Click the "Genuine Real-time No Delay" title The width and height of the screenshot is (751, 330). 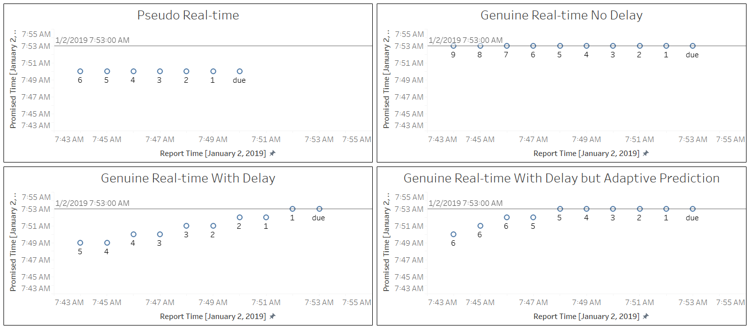561,15
